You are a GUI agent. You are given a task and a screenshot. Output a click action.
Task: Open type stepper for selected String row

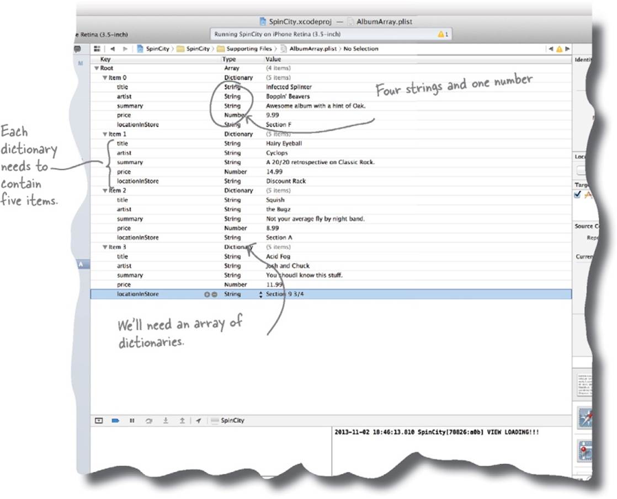pyautogui.click(x=260, y=294)
